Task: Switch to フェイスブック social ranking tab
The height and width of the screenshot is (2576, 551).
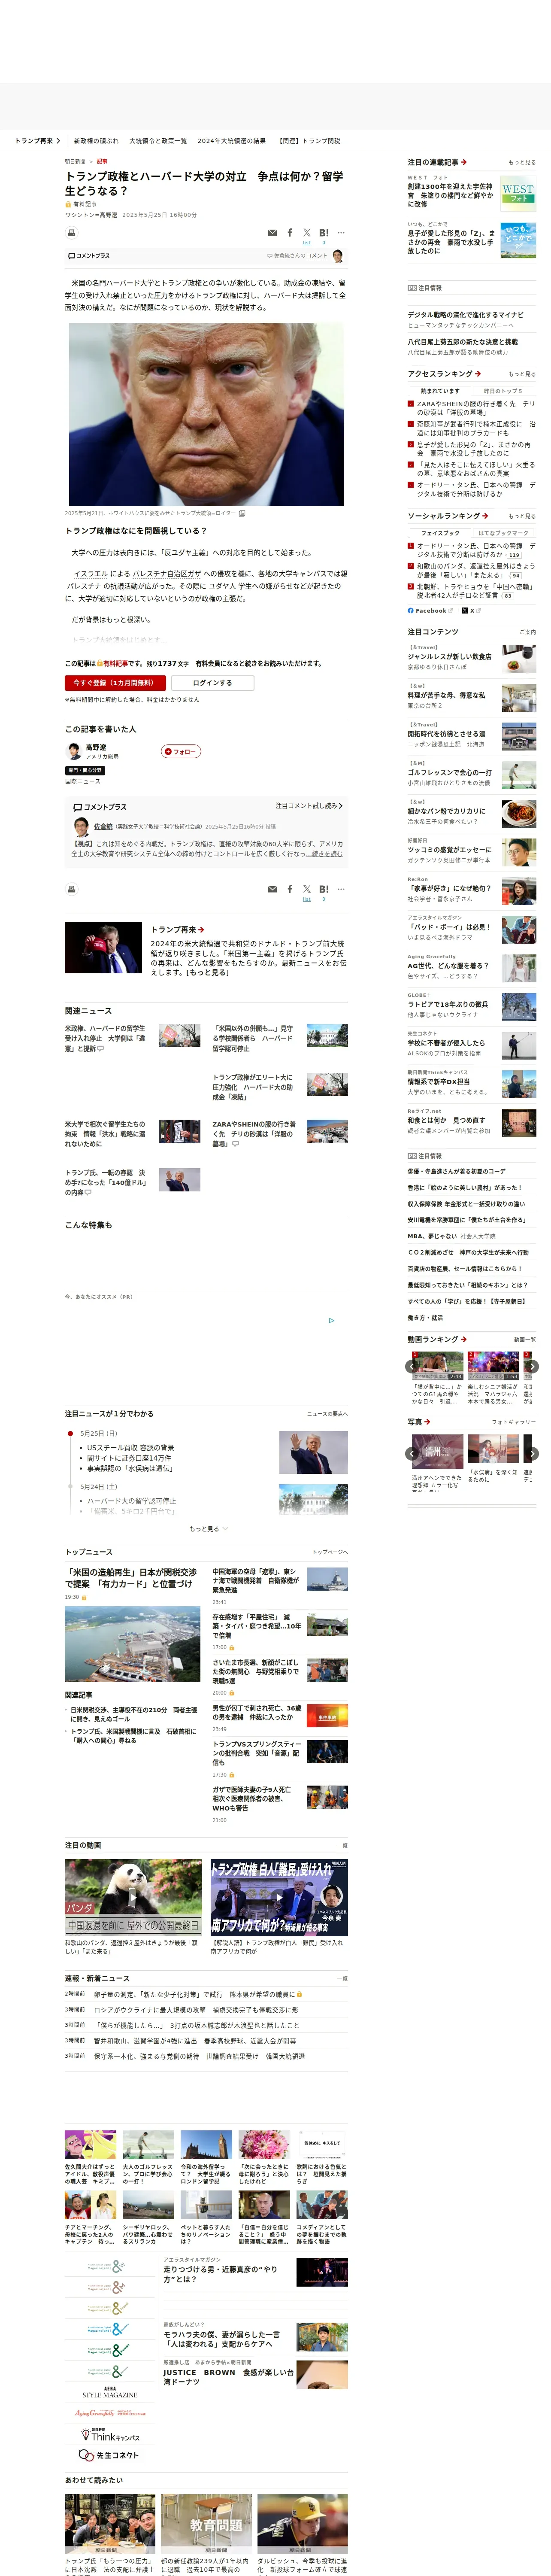Action: pyautogui.click(x=440, y=533)
